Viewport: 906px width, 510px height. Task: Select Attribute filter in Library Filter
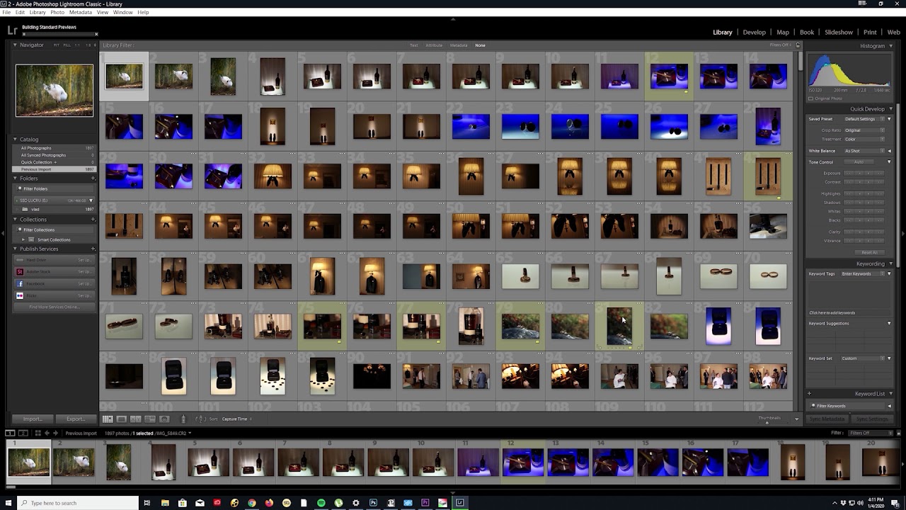[434, 45]
